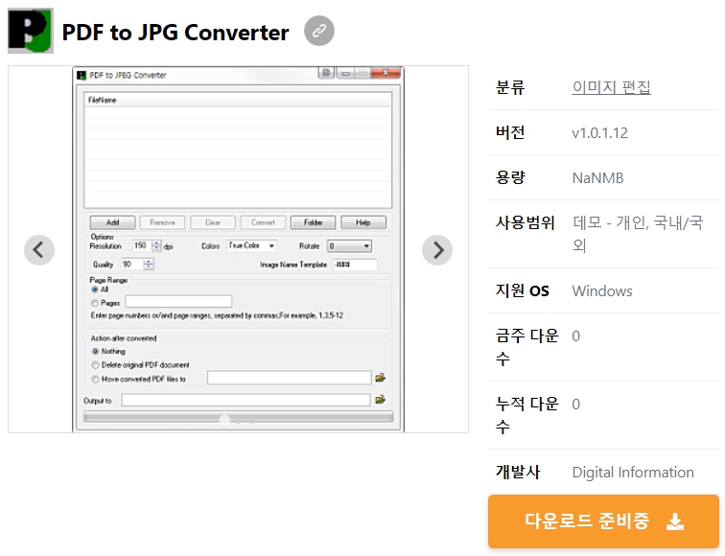Click the Pages range input field
The image size is (725, 556).
[x=178, y=302]
